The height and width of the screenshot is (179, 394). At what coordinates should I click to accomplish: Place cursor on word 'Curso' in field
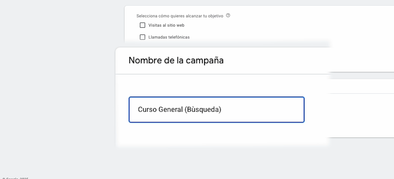pyautogui.click(x=147, y=110)
